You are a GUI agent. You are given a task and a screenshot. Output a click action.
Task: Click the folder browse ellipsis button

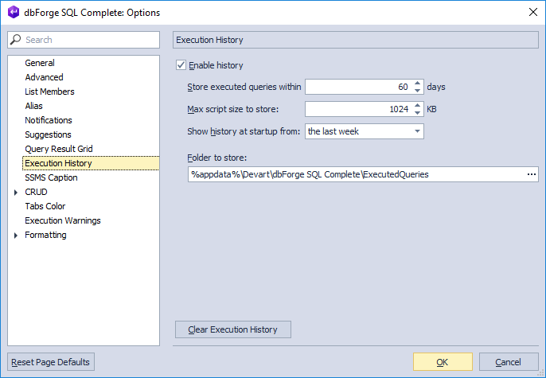click(x=531, y=174)
